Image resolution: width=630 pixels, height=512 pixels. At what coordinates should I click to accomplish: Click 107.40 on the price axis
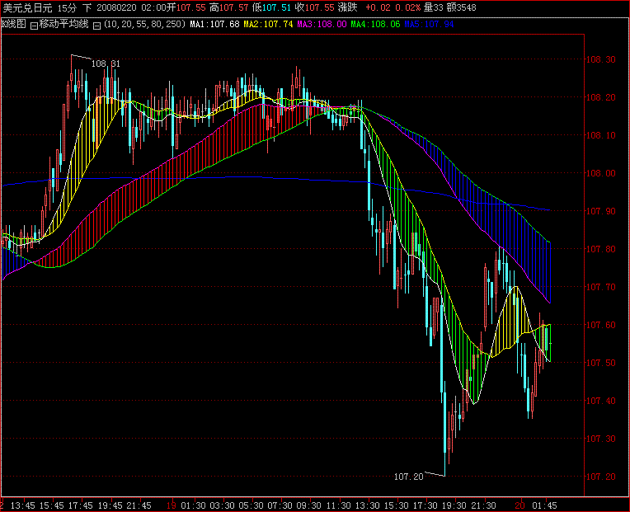600,401
